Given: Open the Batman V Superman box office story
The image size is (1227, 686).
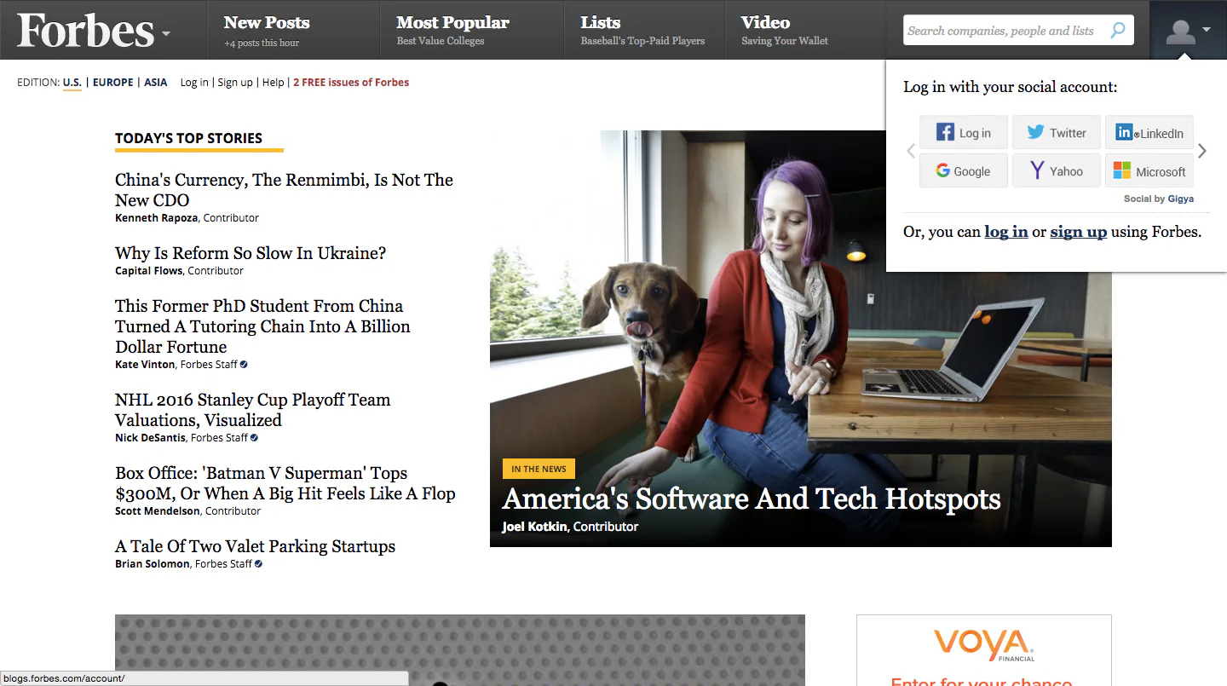Looking at the screenshot, I should pyautogui.click(x=285, y=483).
